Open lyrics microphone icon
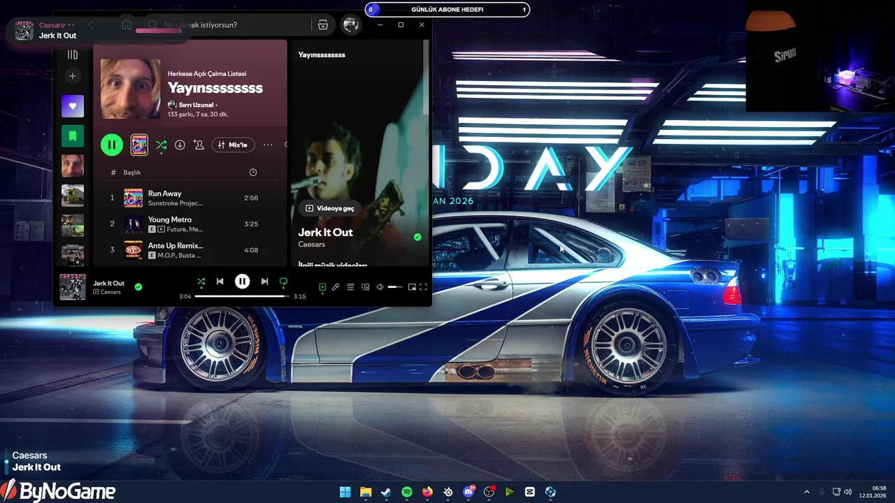Image resolution: width=895 pixels, height=503 pixels. 336,287
